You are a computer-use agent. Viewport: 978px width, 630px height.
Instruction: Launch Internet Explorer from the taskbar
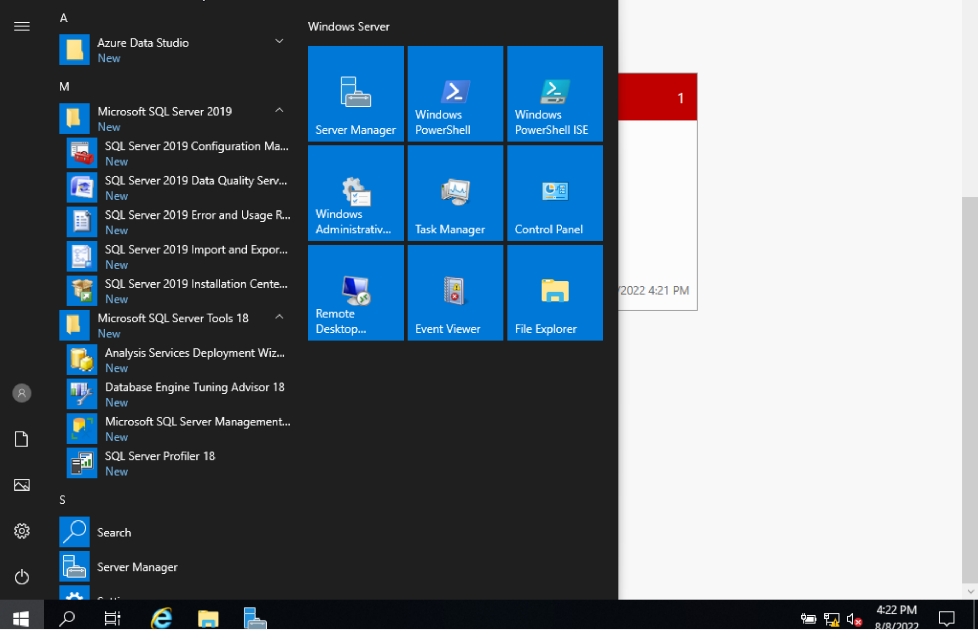pos(161,618)
